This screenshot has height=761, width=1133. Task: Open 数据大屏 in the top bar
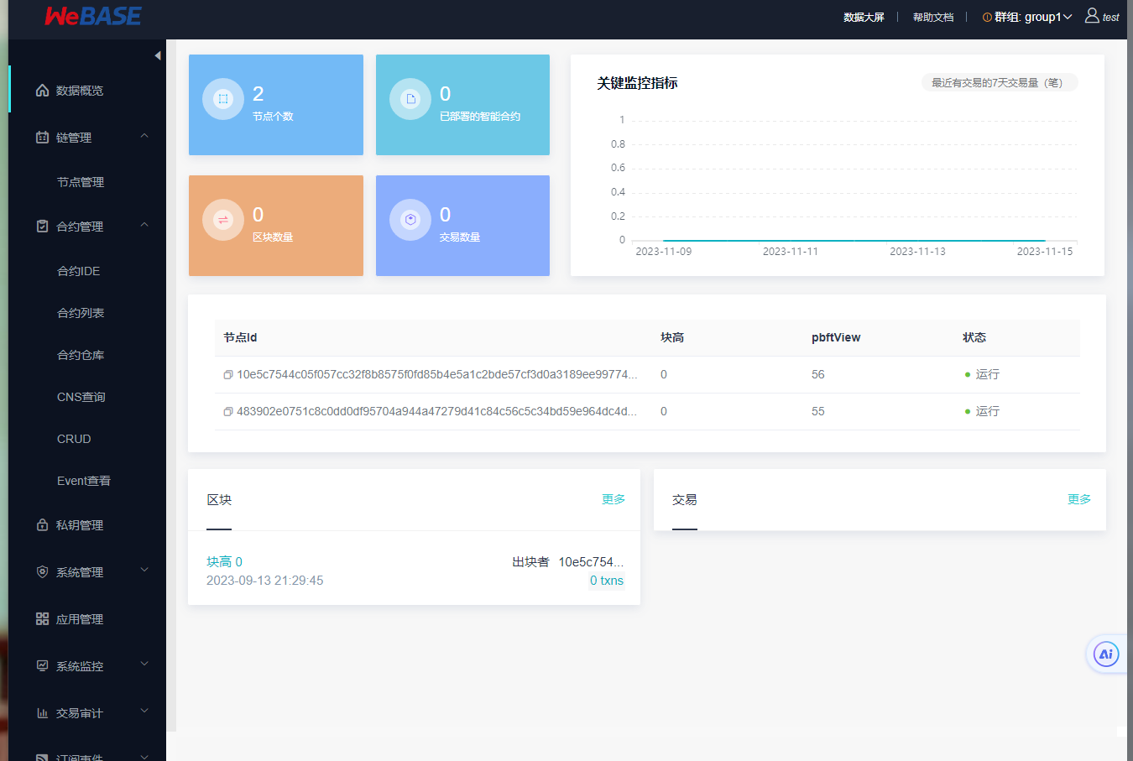click(x=864, y=15)
